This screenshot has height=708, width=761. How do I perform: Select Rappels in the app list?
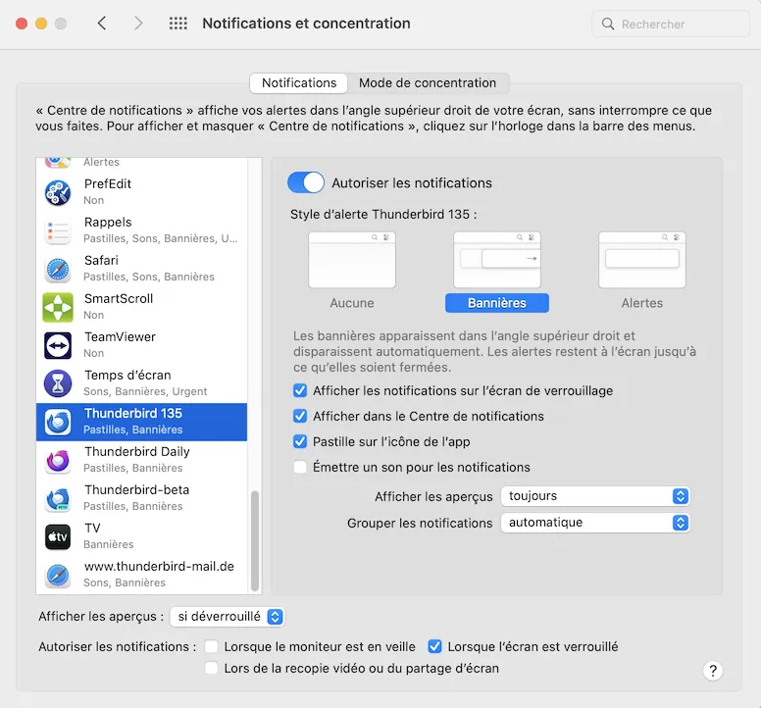tap(142, 230)
